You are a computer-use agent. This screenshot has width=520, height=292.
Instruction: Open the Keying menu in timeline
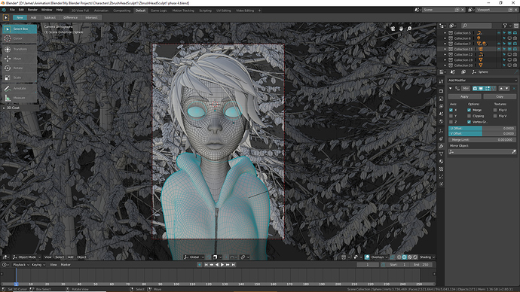pyautogui.click(x=38, y=265)
